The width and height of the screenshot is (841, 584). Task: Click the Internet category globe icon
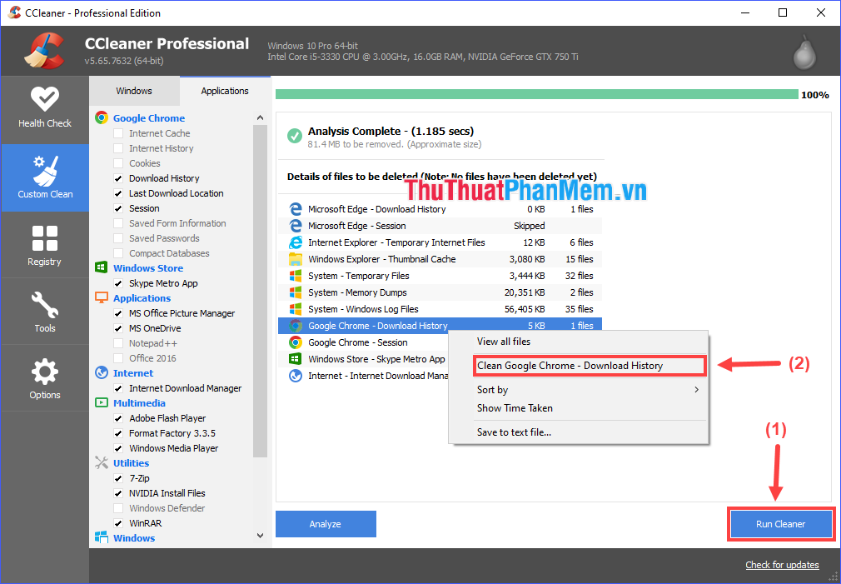pos(102,372)
